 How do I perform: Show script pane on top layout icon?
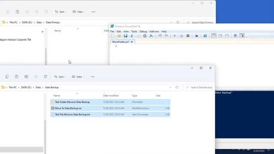[x=214, y=36]
